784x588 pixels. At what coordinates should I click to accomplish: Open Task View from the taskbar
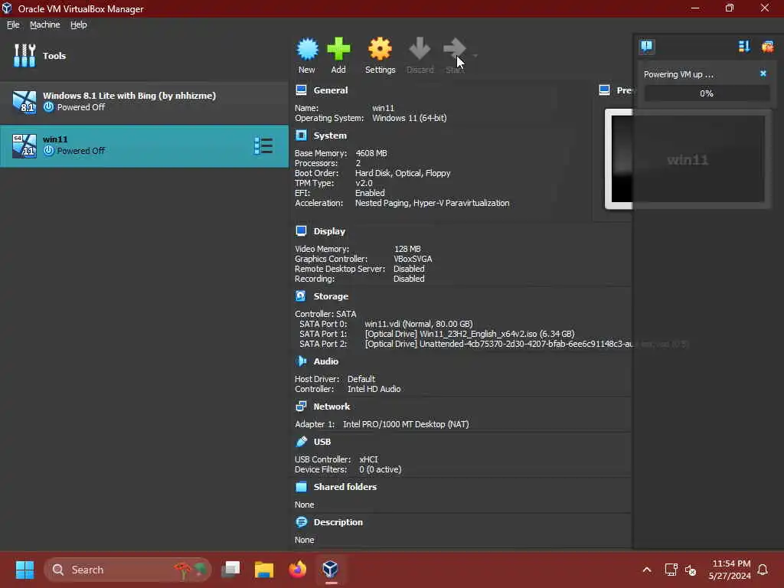(x=230, y=570)
